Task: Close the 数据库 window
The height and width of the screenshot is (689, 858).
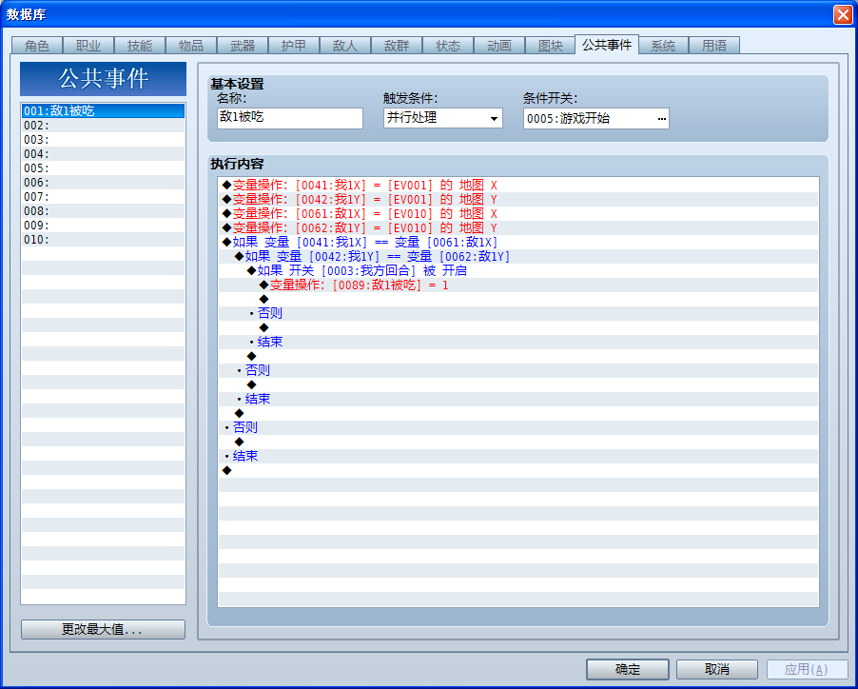Action: click(843, 14)
